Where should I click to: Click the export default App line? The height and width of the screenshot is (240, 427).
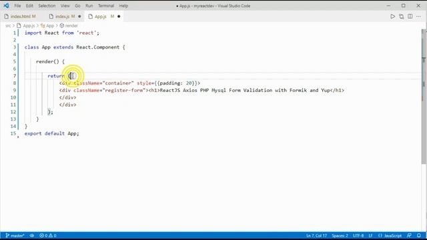click(52, 133)
